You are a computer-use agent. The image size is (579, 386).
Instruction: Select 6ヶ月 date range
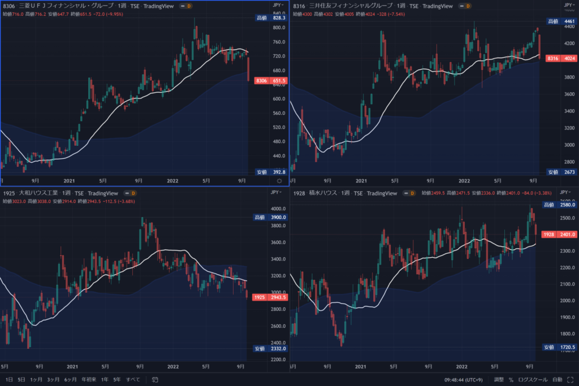tap(70, 379)
